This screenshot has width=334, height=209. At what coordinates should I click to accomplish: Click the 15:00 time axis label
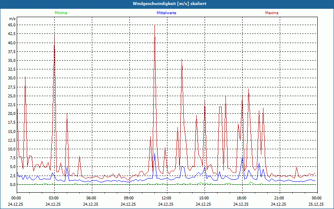point(204,198)
